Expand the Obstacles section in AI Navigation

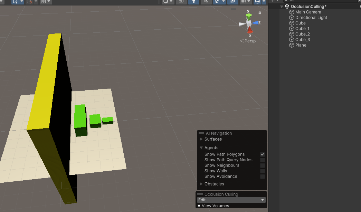pos(201,184)
